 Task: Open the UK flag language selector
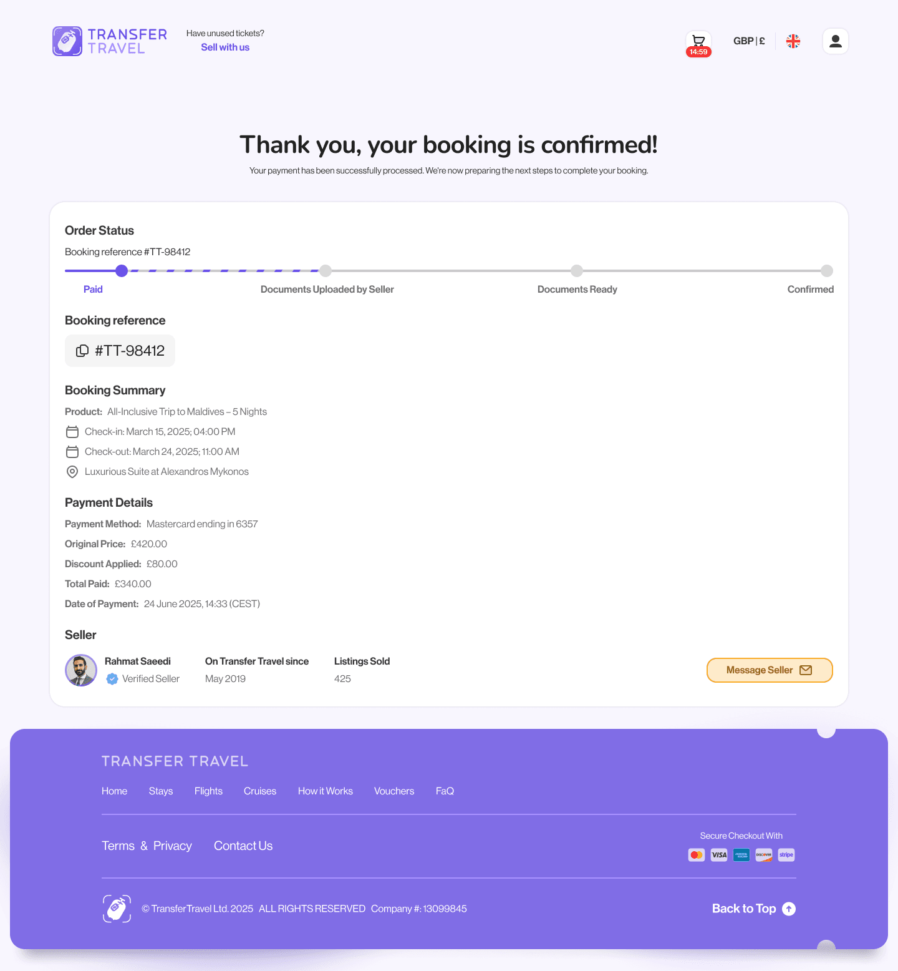(793, 41)
